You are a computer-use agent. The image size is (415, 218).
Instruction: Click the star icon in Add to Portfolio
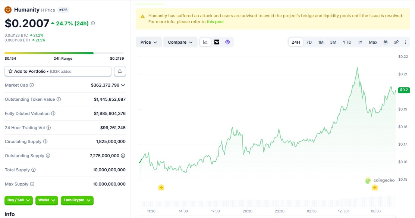10,71
